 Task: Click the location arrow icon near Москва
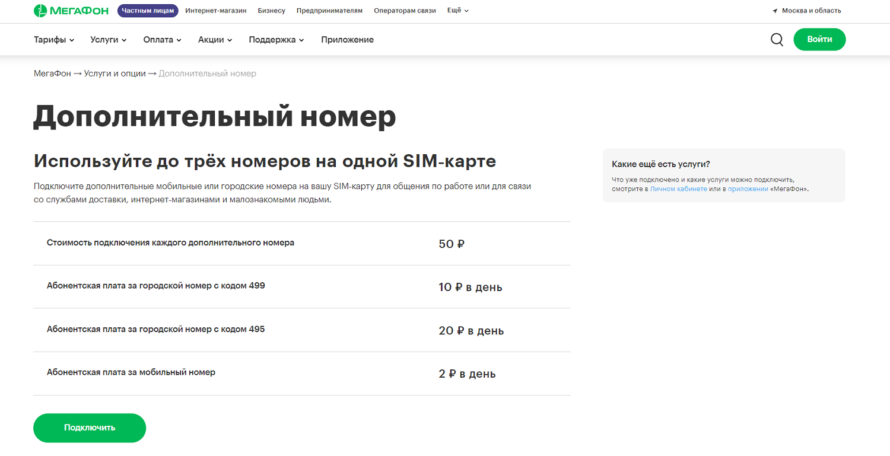tap(775, 11)
